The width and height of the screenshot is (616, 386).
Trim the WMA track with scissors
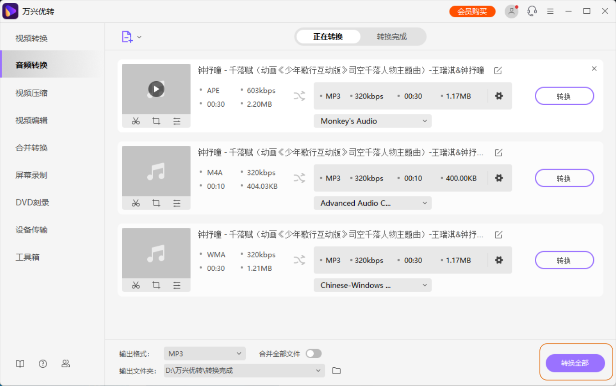(x=136, y=285)
